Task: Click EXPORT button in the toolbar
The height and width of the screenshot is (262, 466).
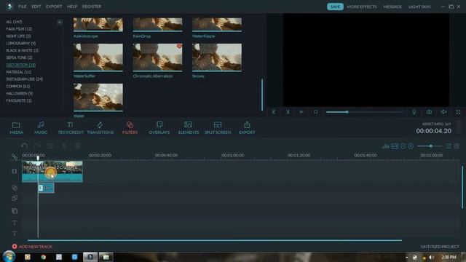Action: pos(247,128)
